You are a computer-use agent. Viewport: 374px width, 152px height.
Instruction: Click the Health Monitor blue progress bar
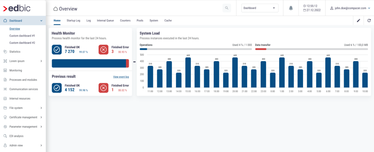[x=89, y=63]
